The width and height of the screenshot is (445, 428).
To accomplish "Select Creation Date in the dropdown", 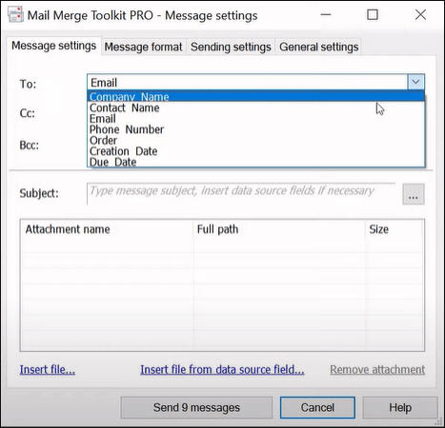I will 256,151.
